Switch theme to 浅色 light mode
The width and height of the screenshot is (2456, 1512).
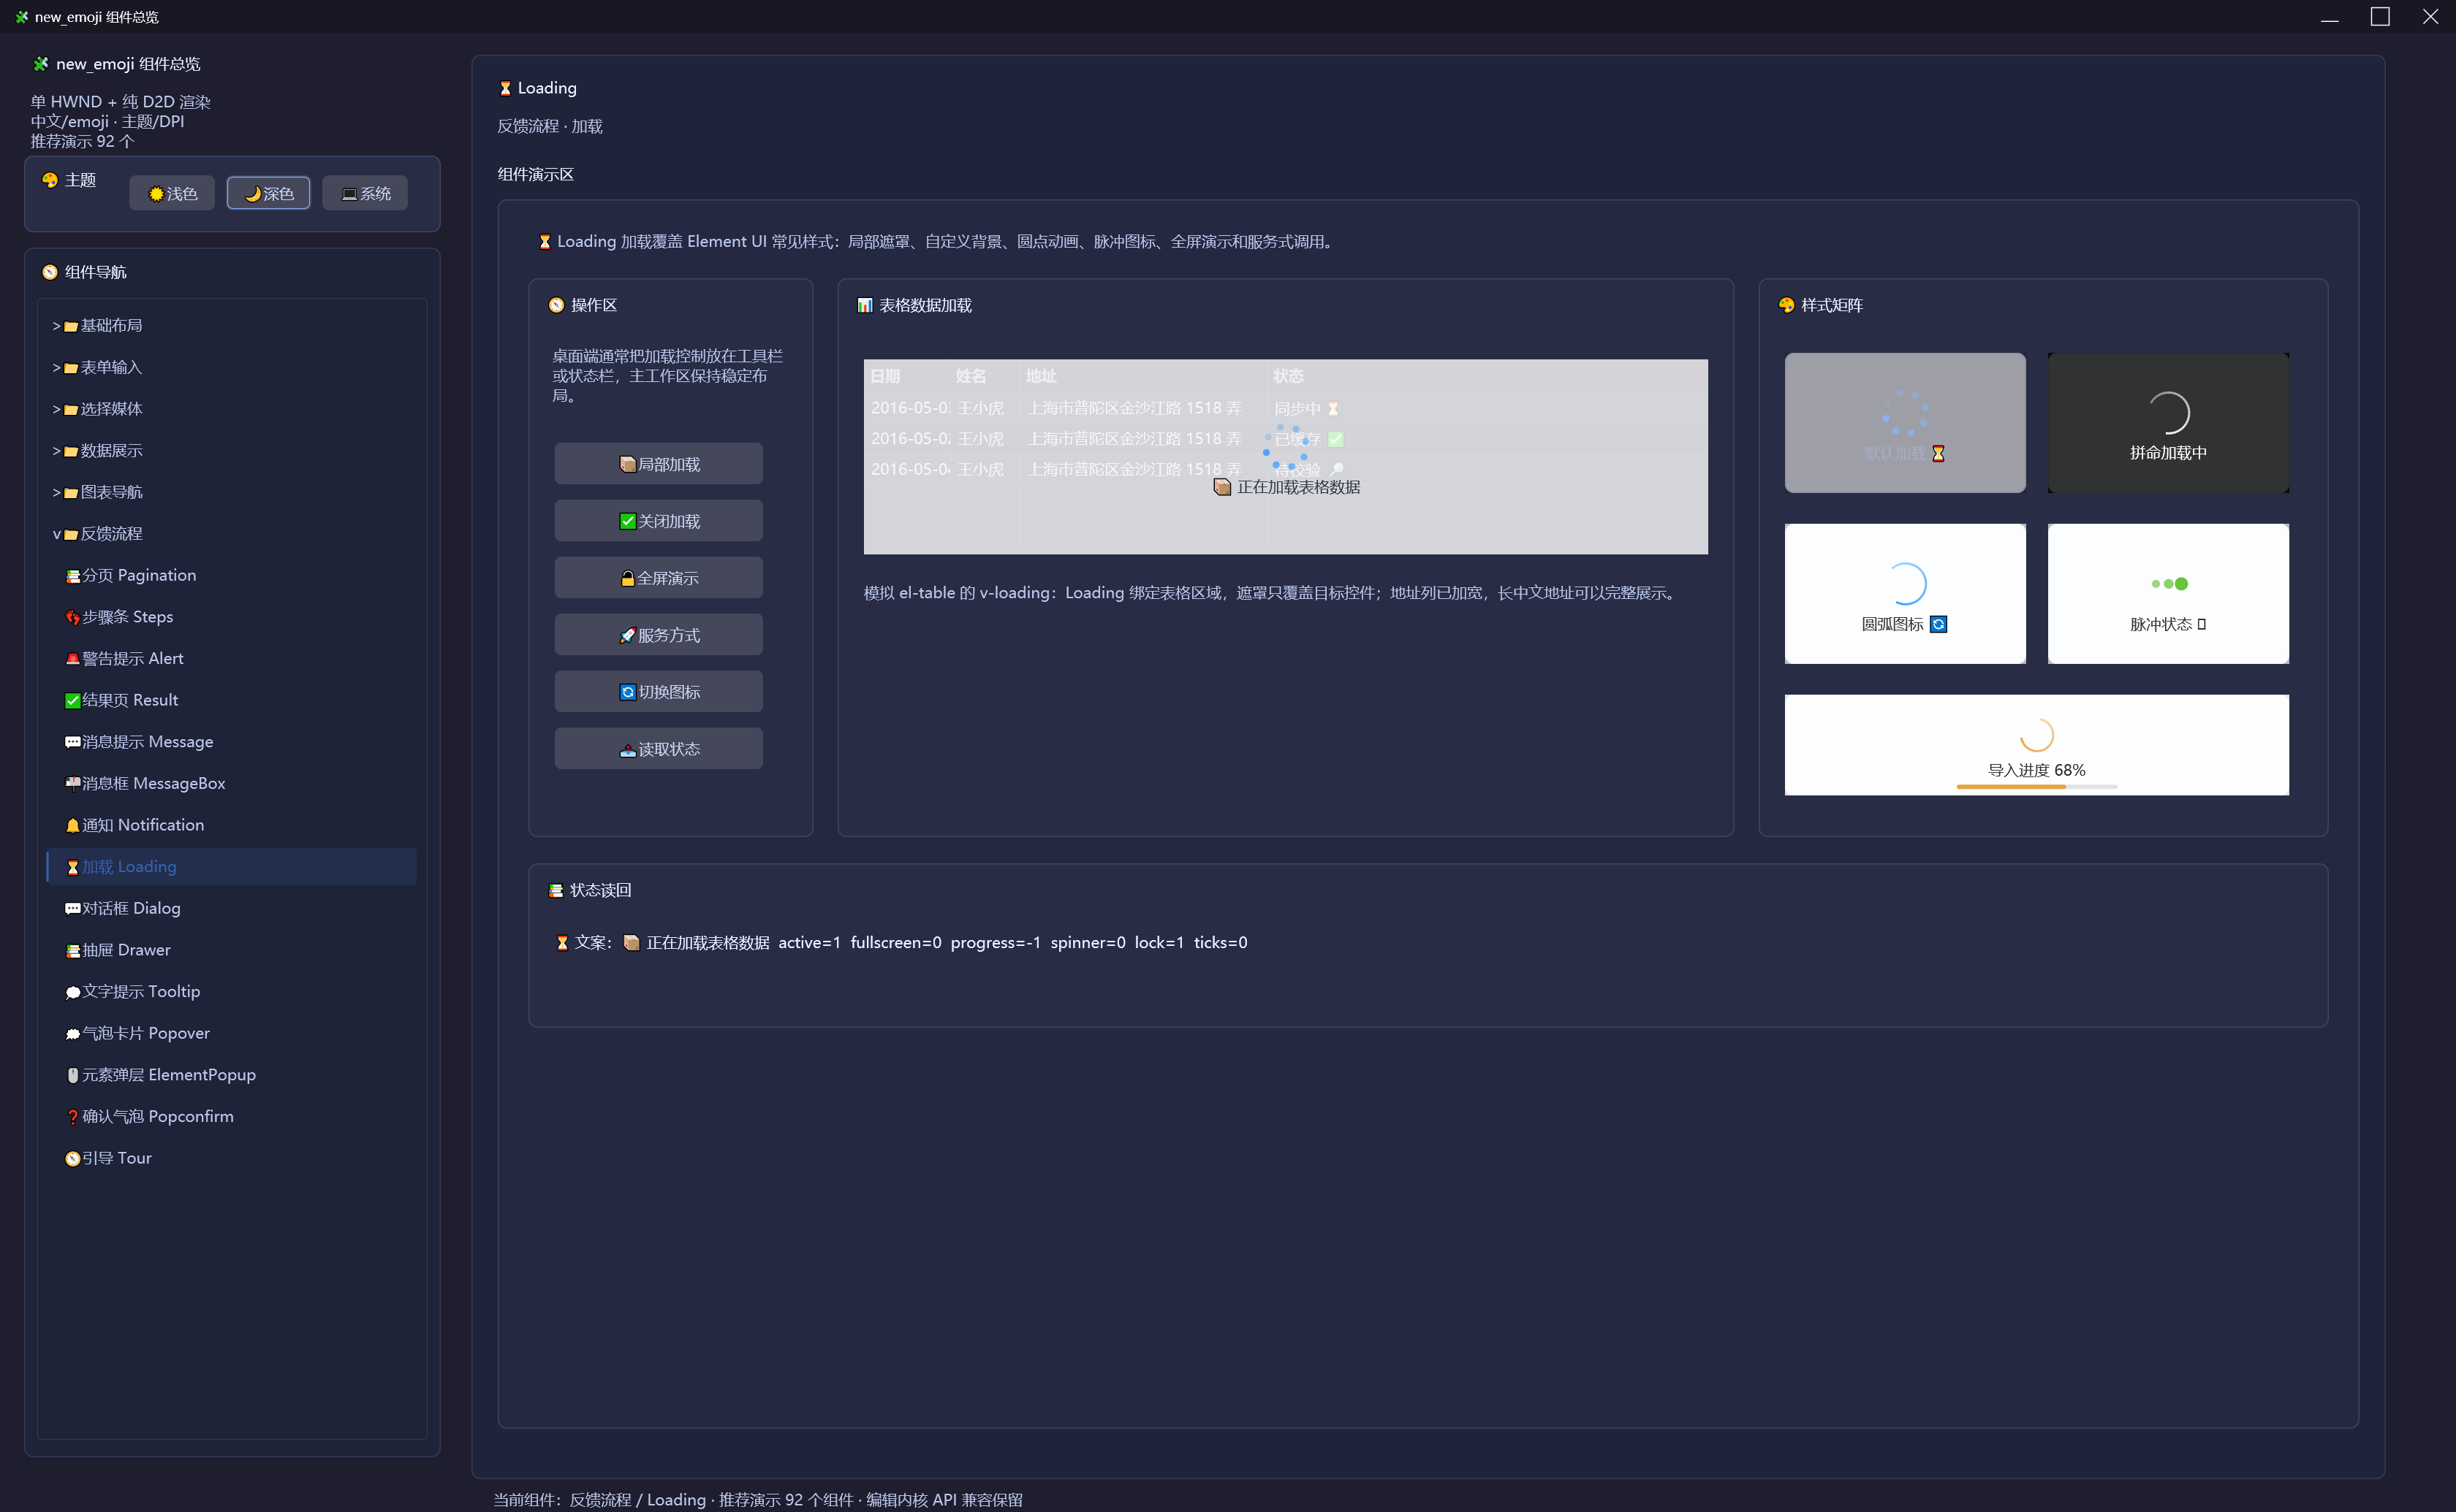pos(172,193)
